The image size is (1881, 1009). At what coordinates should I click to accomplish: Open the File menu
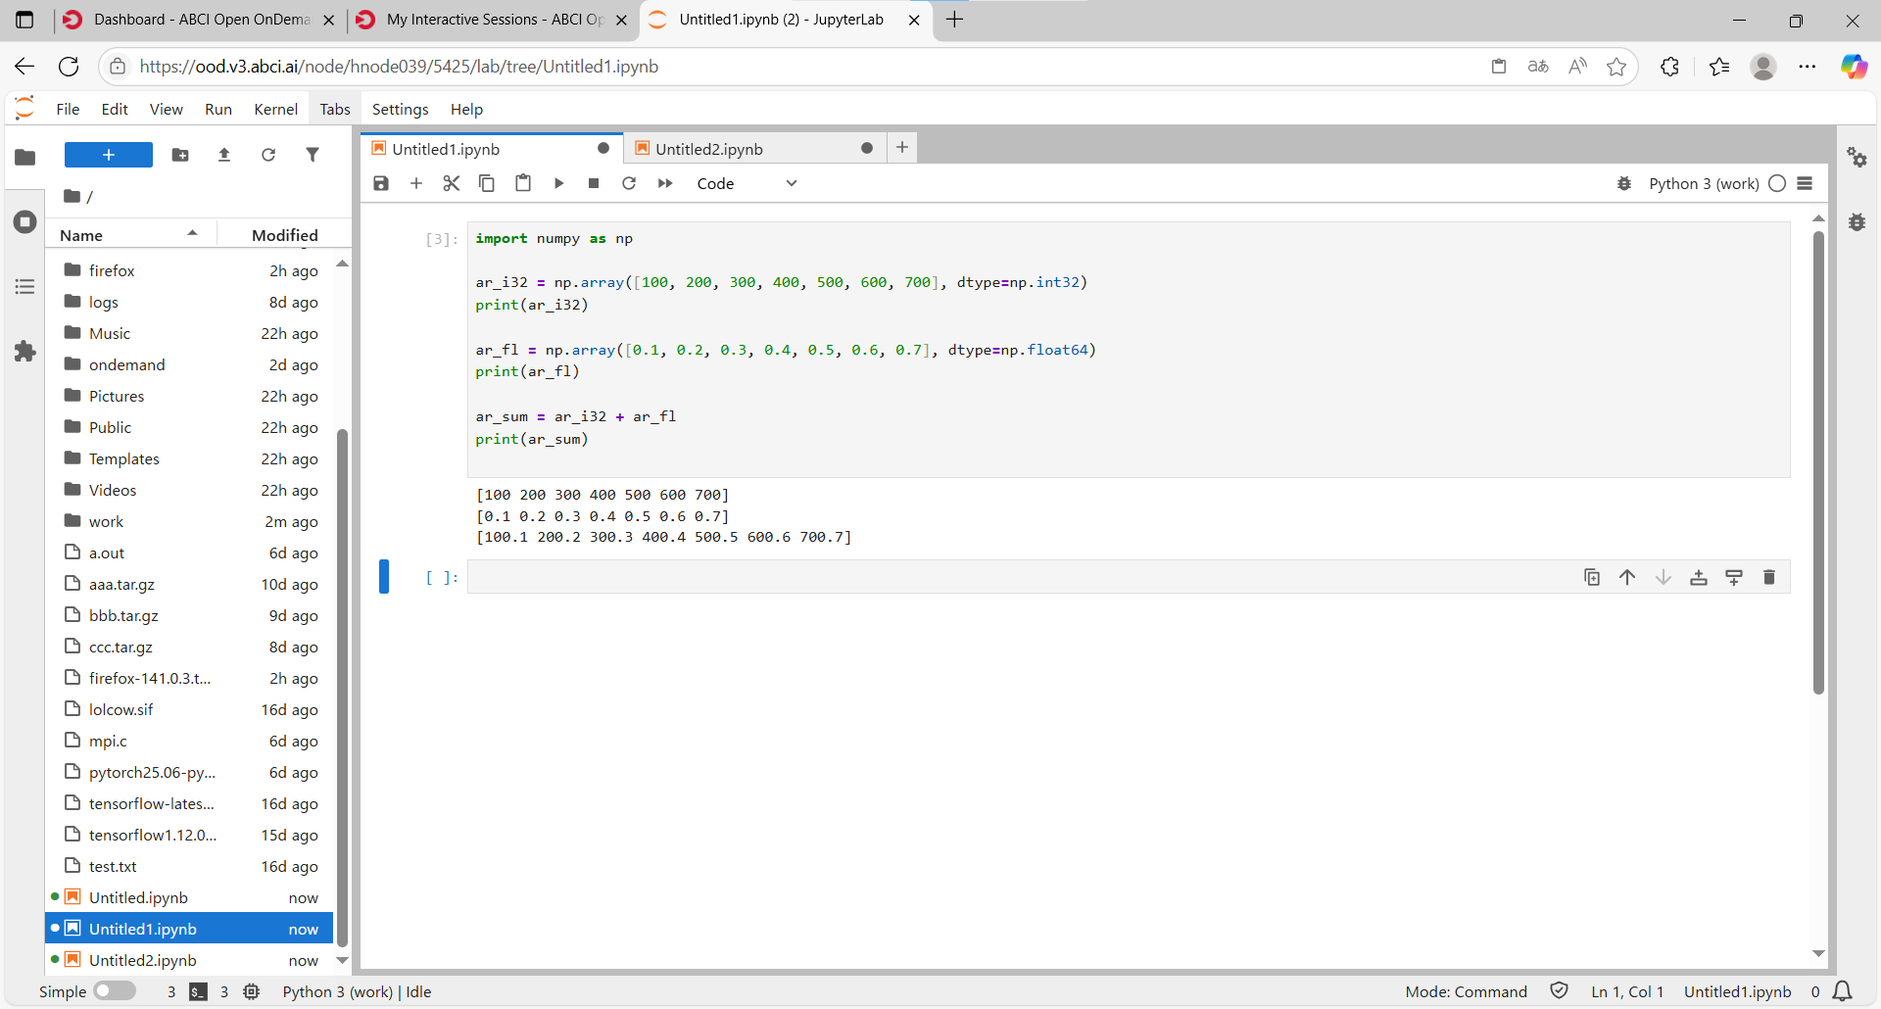68,109
